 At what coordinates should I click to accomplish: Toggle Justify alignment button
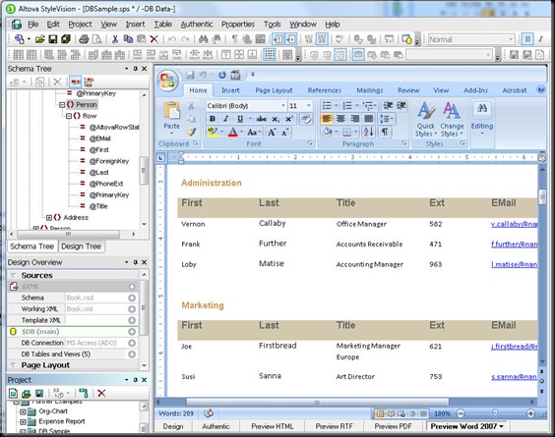[x=368, y=119]
